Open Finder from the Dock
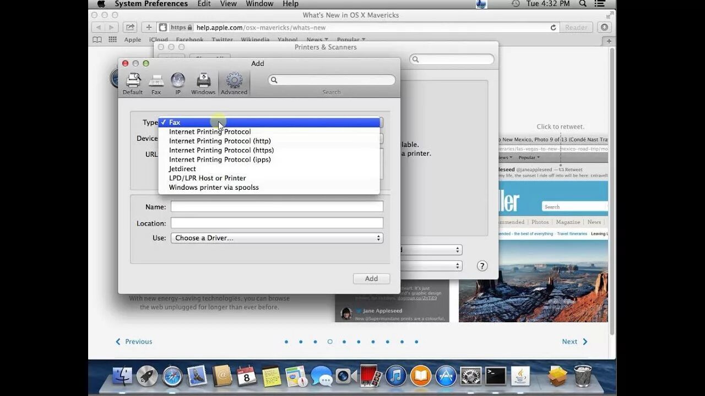 (x=122, y=376)
